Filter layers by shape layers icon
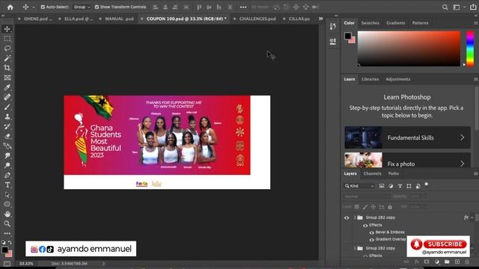 click(409, 186)
